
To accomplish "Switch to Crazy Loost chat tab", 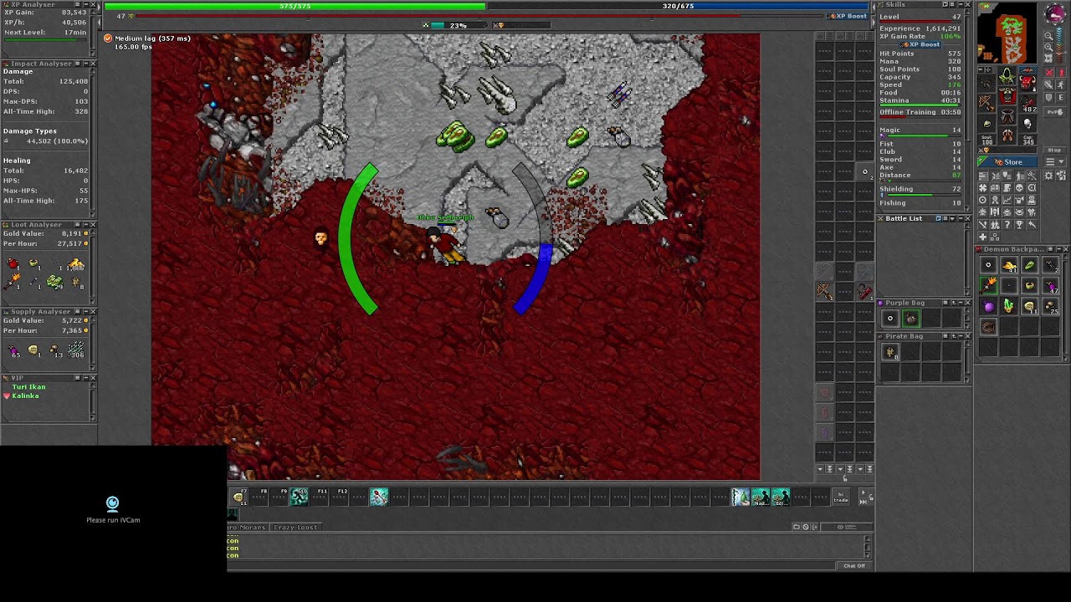I will [x=295, y=527].
